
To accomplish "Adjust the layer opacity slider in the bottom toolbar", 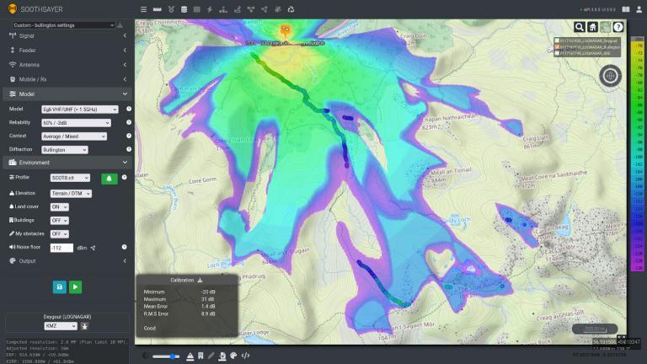I will pyautogui.click(x=166, y=356).
